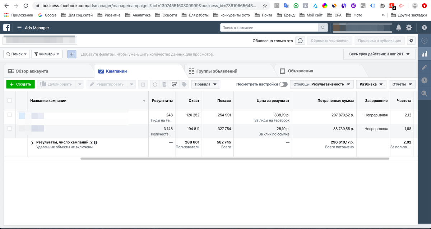
Task: Click the browser address bar URL
Action: (x=149, y=6)
